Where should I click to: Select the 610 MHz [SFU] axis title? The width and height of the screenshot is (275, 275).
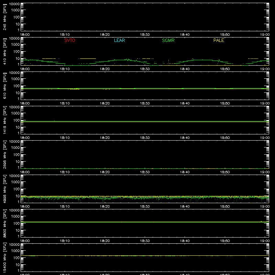(4, 86)
